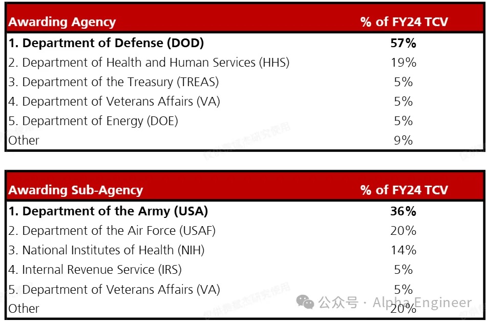Click the "Awarding Agency" table header

pos(62,22)
